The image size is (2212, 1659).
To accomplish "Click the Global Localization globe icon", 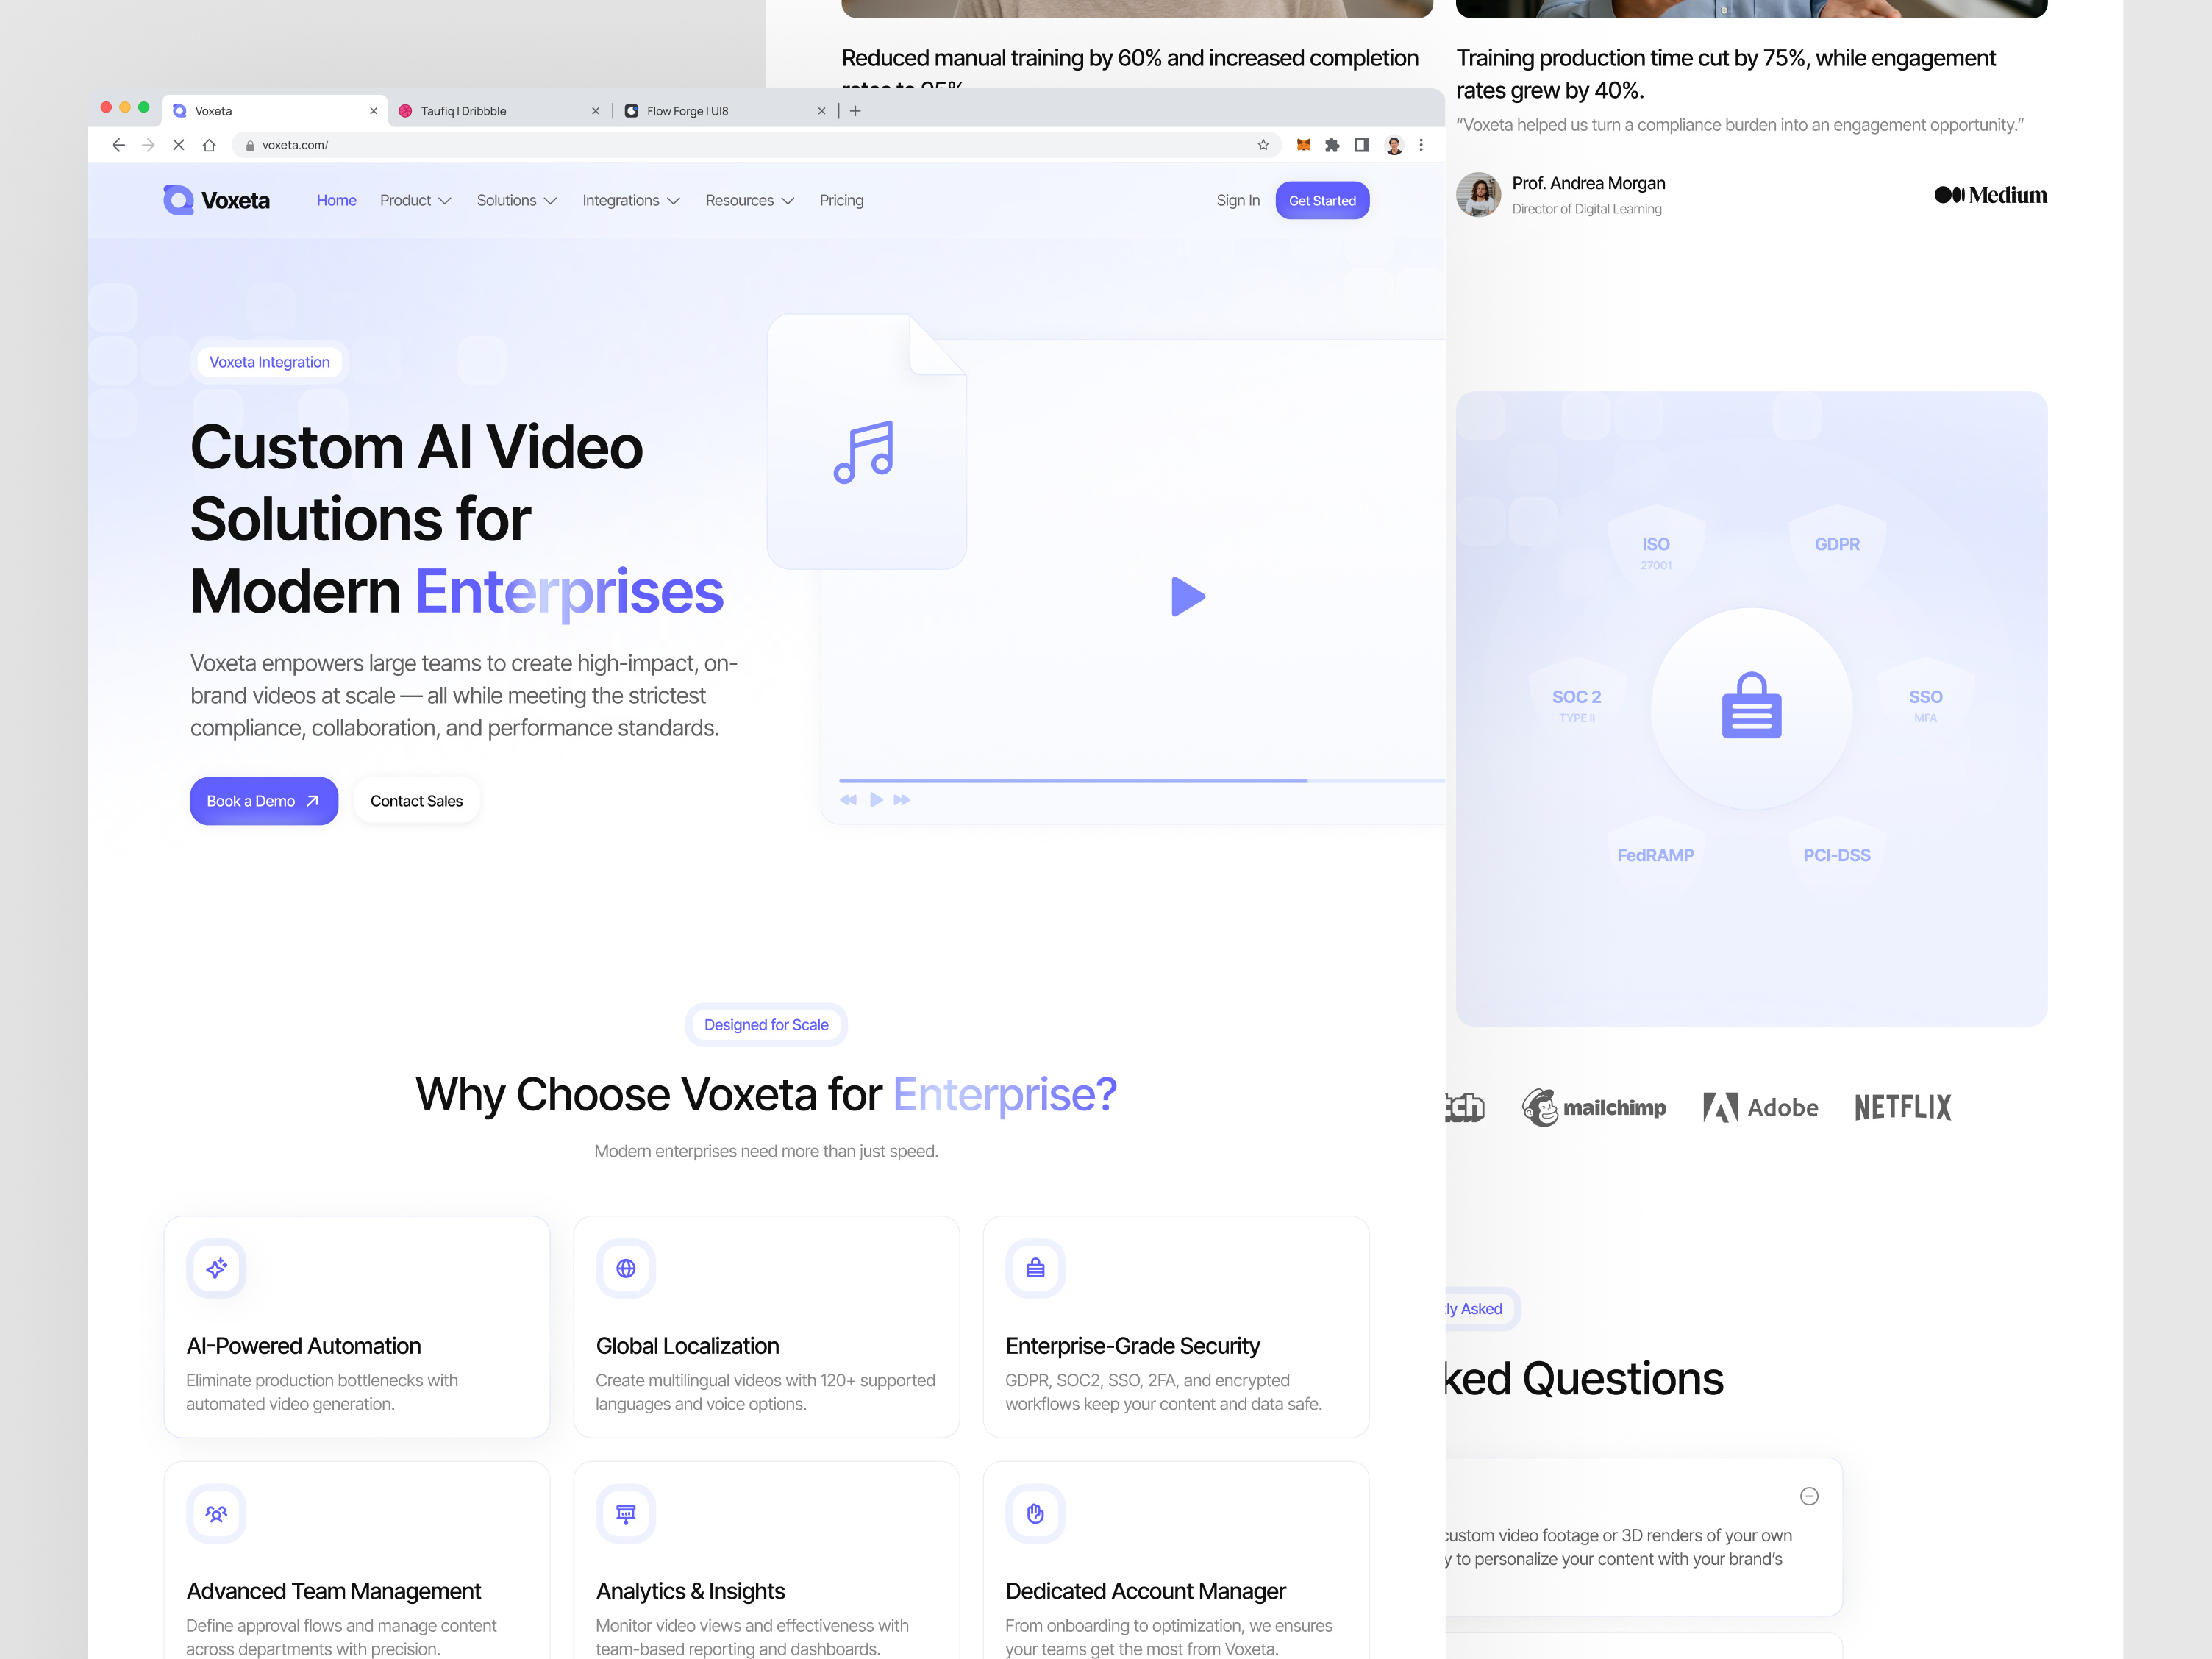I will 625,1268.
